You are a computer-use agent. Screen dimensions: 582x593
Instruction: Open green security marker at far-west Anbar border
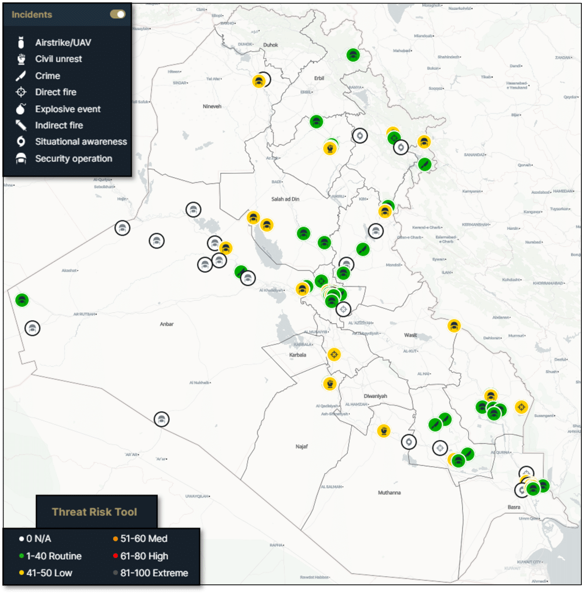[22, 300]
